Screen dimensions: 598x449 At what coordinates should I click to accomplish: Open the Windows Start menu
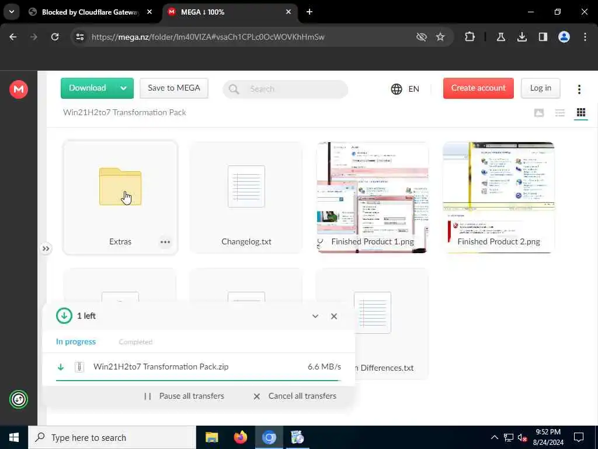(14, 437)
